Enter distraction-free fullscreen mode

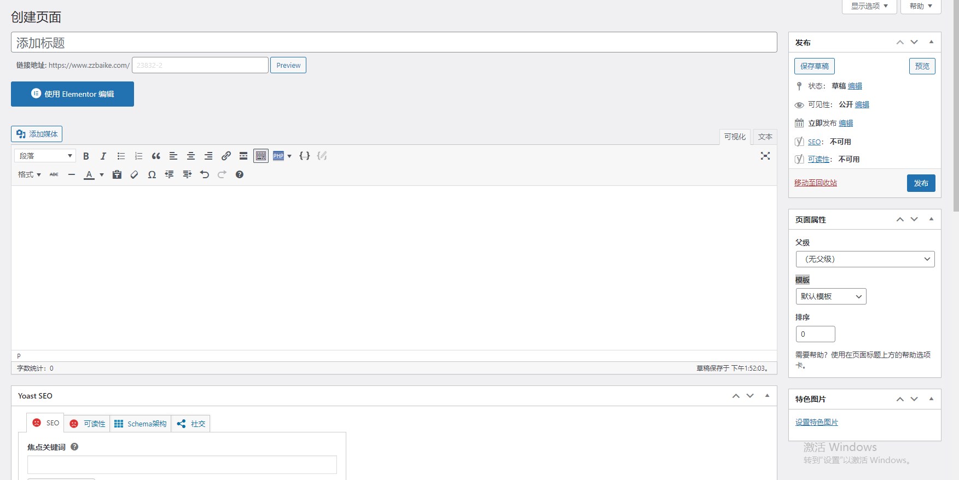pyautogui.click(x=765, y=156)
